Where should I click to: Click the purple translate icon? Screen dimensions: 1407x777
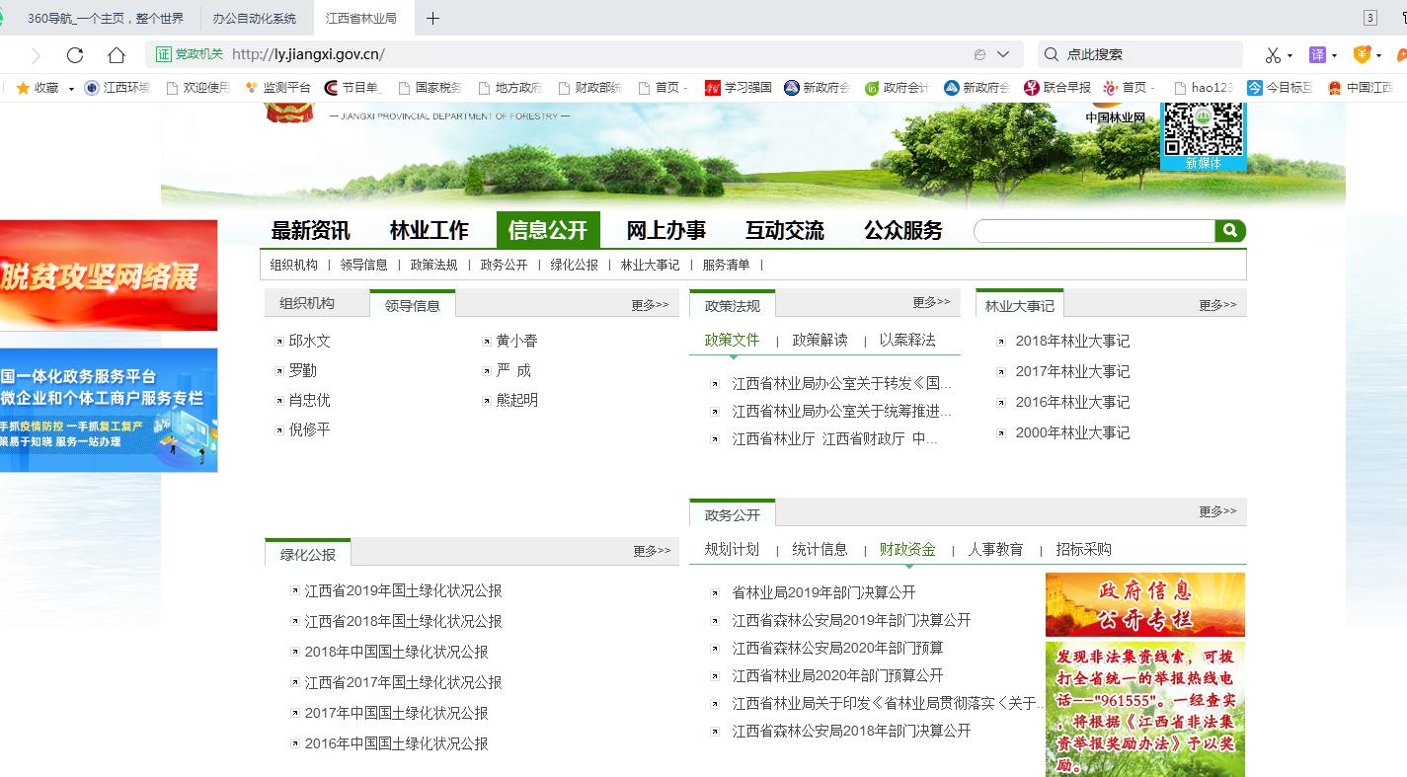pos(1317,55)
